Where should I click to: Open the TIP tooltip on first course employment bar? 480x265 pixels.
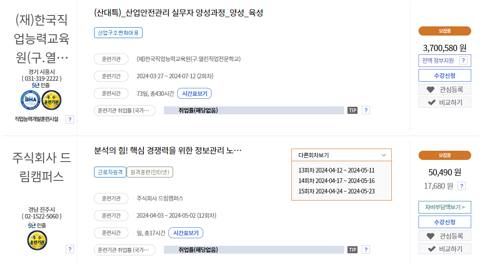(x=352, y=110)
